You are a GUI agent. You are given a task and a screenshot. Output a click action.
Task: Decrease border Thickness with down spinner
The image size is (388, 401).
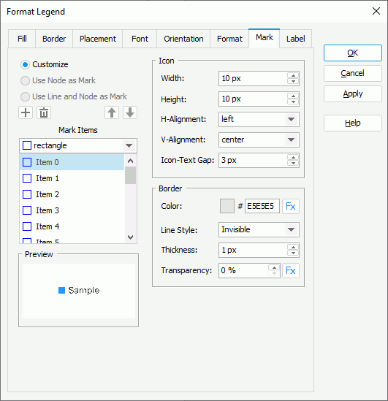pos(293,253)
